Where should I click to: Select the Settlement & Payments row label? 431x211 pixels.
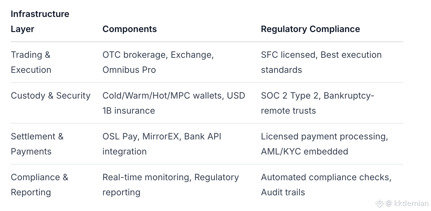click(x=37, y=144)
